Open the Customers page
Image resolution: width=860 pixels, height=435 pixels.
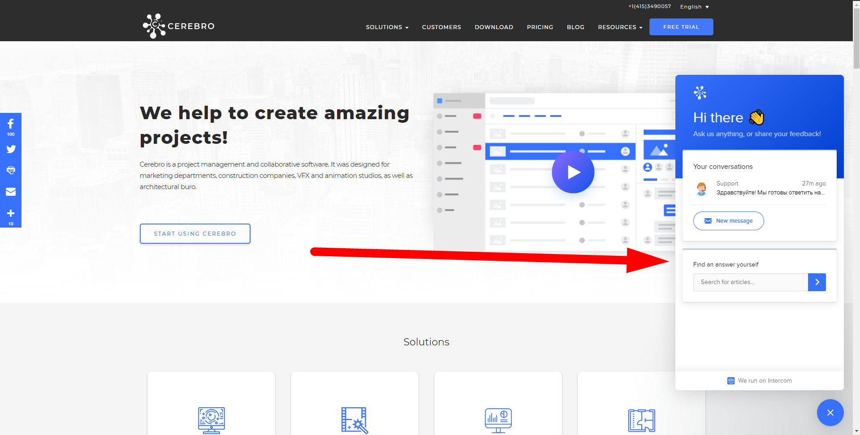coord(441,27)
